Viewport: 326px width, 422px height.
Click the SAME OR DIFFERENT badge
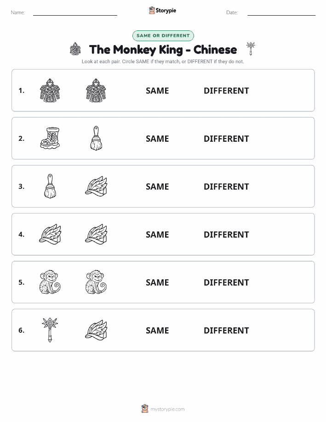pos(163,35)
